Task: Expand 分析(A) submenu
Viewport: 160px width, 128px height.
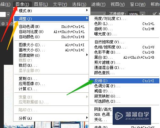Action: coord(52,118)
